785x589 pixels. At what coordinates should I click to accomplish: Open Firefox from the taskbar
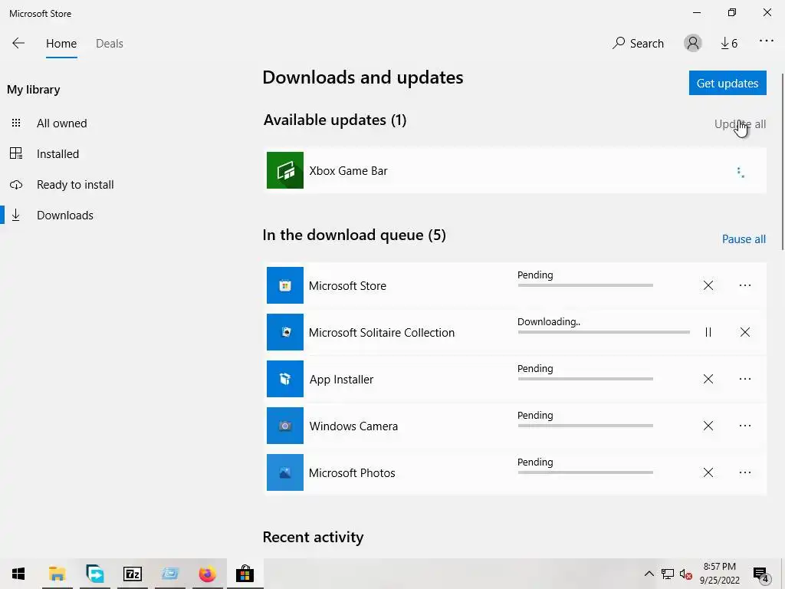(x=207, y=574)
